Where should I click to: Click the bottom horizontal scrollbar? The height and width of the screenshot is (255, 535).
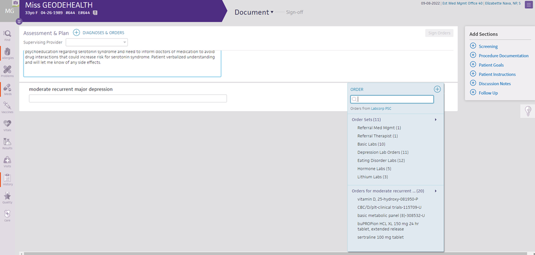[276, 253]
